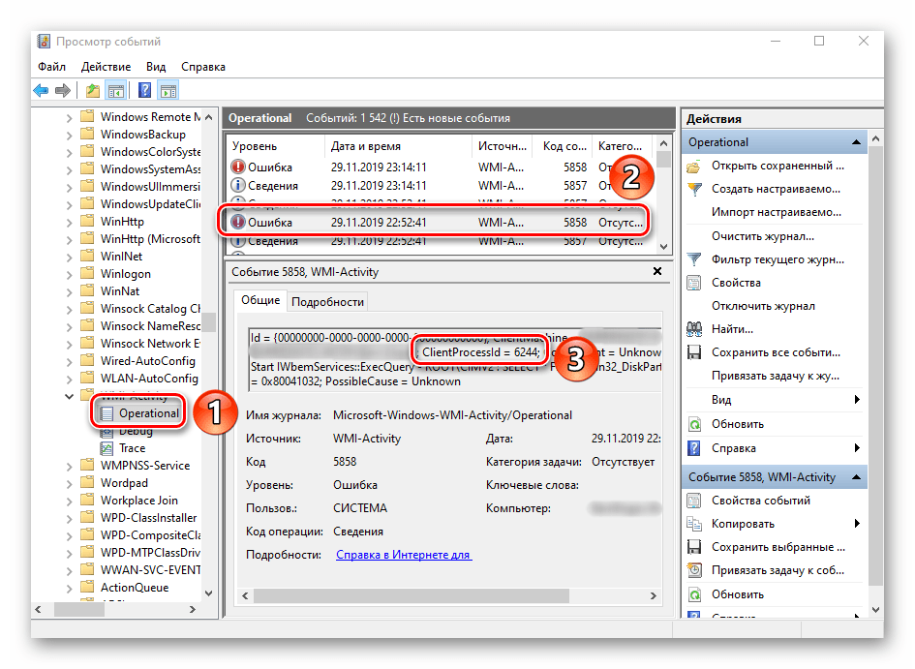The width and height of the screenshot is (915, 669).
Task: Click the Свойства событий icon
Action: click(x=694, y=501)
